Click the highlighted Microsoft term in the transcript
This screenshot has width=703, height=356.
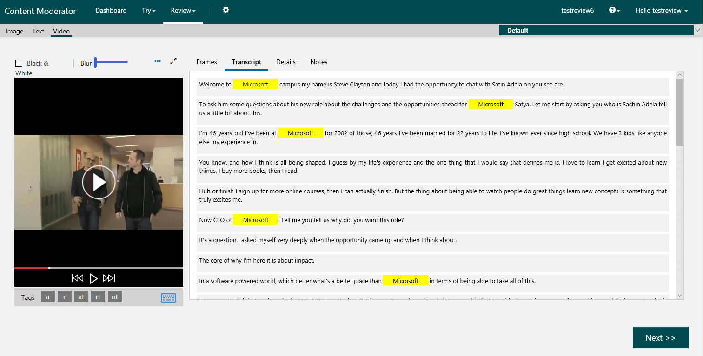[255, 84]
